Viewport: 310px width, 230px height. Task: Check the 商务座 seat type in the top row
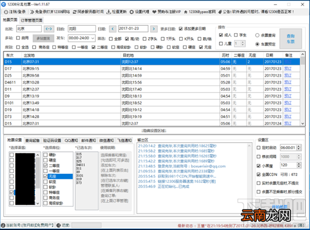click(x=34, y=47)
